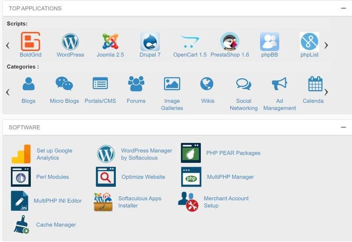Follow the Drupal 7 link
This screenshot has height=242, width=352.
coord(150,55)
